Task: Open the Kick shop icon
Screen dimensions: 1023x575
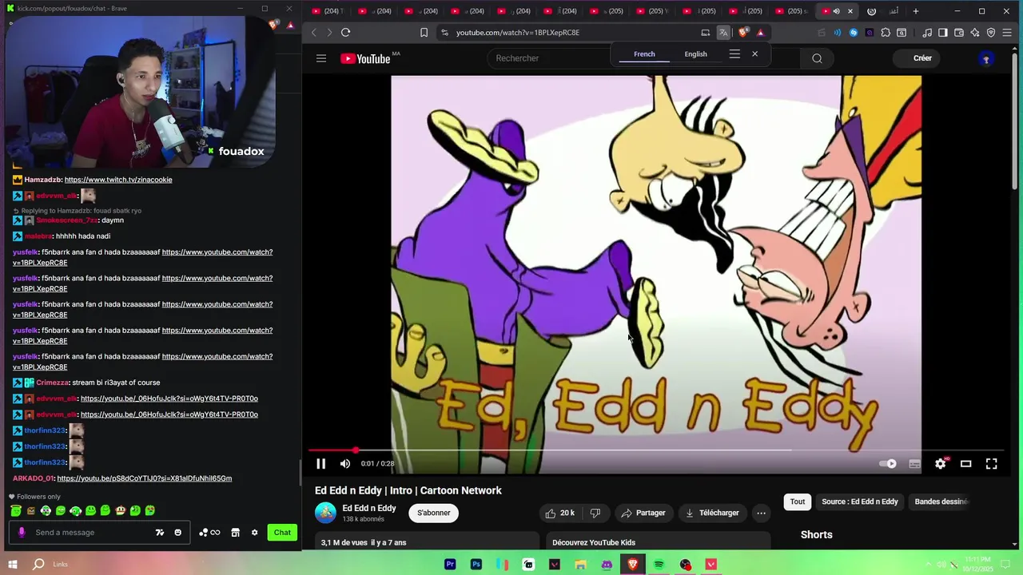Action: click(x=235, y=533)
